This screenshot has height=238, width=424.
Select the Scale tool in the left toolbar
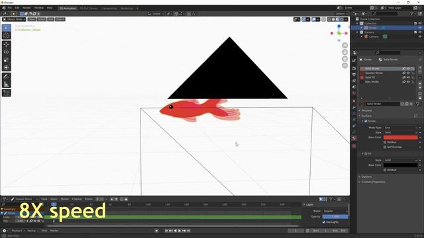[x=6, y=60]
